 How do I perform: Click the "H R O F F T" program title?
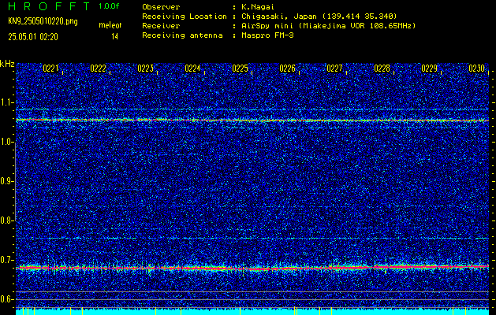coord(49,6)
